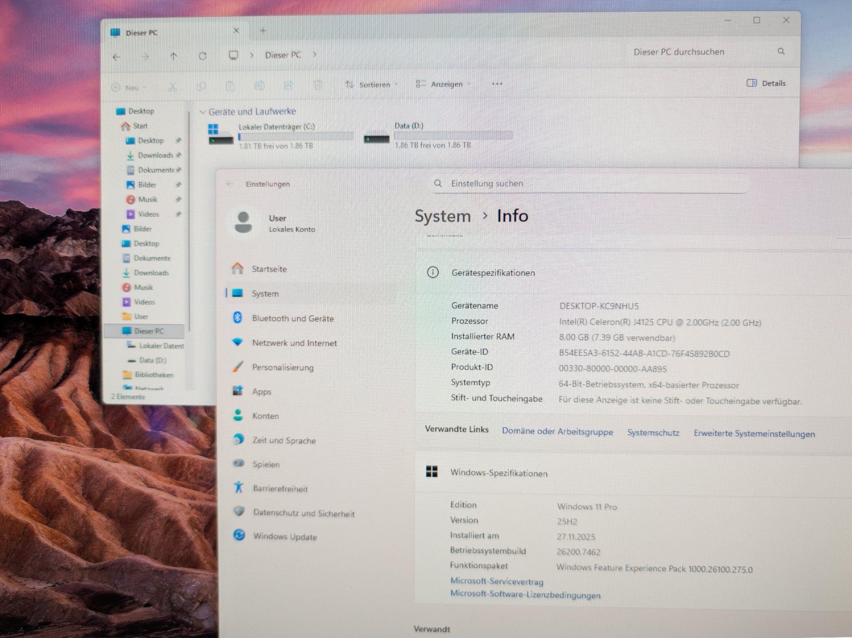Select Start in Explorer navigation pane
The height and width of the screenshot is (638, 852).
pos(134,126)
